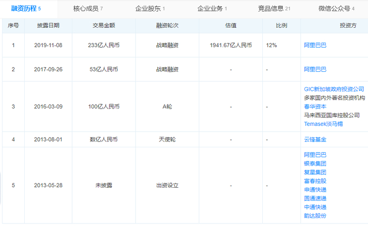Click the 融资轮次 column header
Screen dimensions: 368x226
[167, 26]
